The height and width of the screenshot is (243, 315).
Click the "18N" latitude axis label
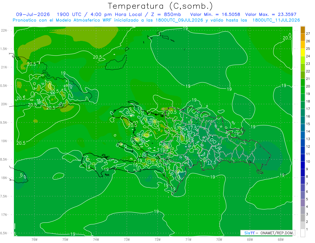coord(4,178)
